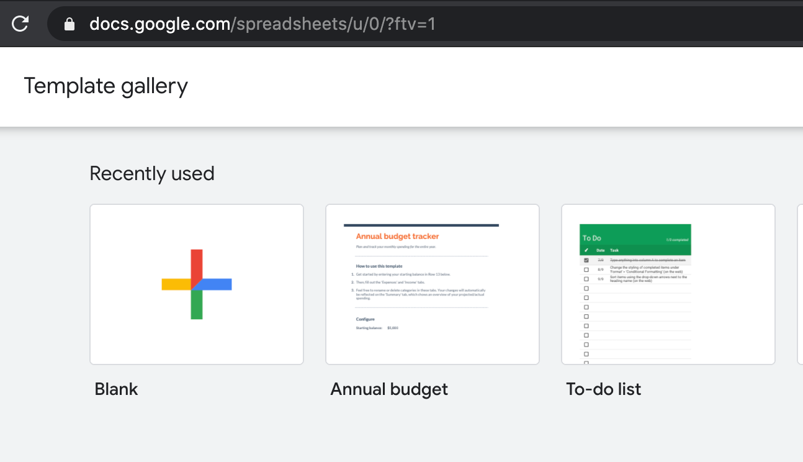The height and width of the screenshot is (462, 803).
Task: Open the Blank spreadsheet template thumbnail
Action: [197, 284]
